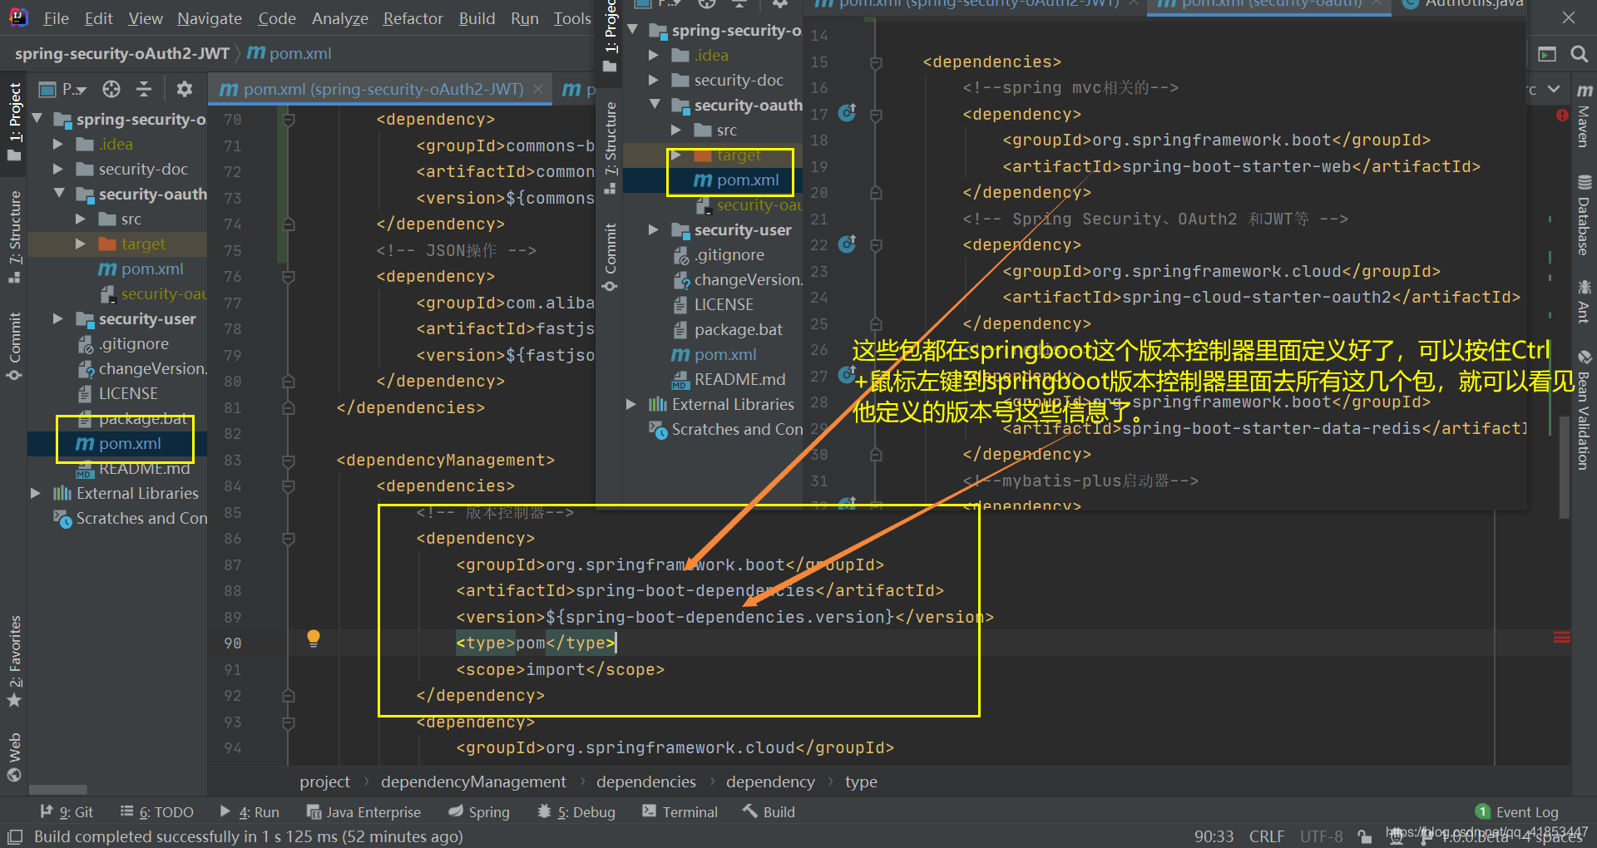Expand the .idea folder in main tree
This screenshot has height=848, width=1597.
(58, 144)
